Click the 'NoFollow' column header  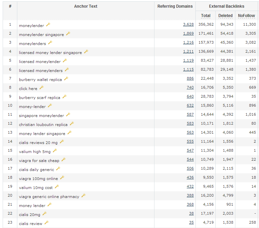point(246,16)
